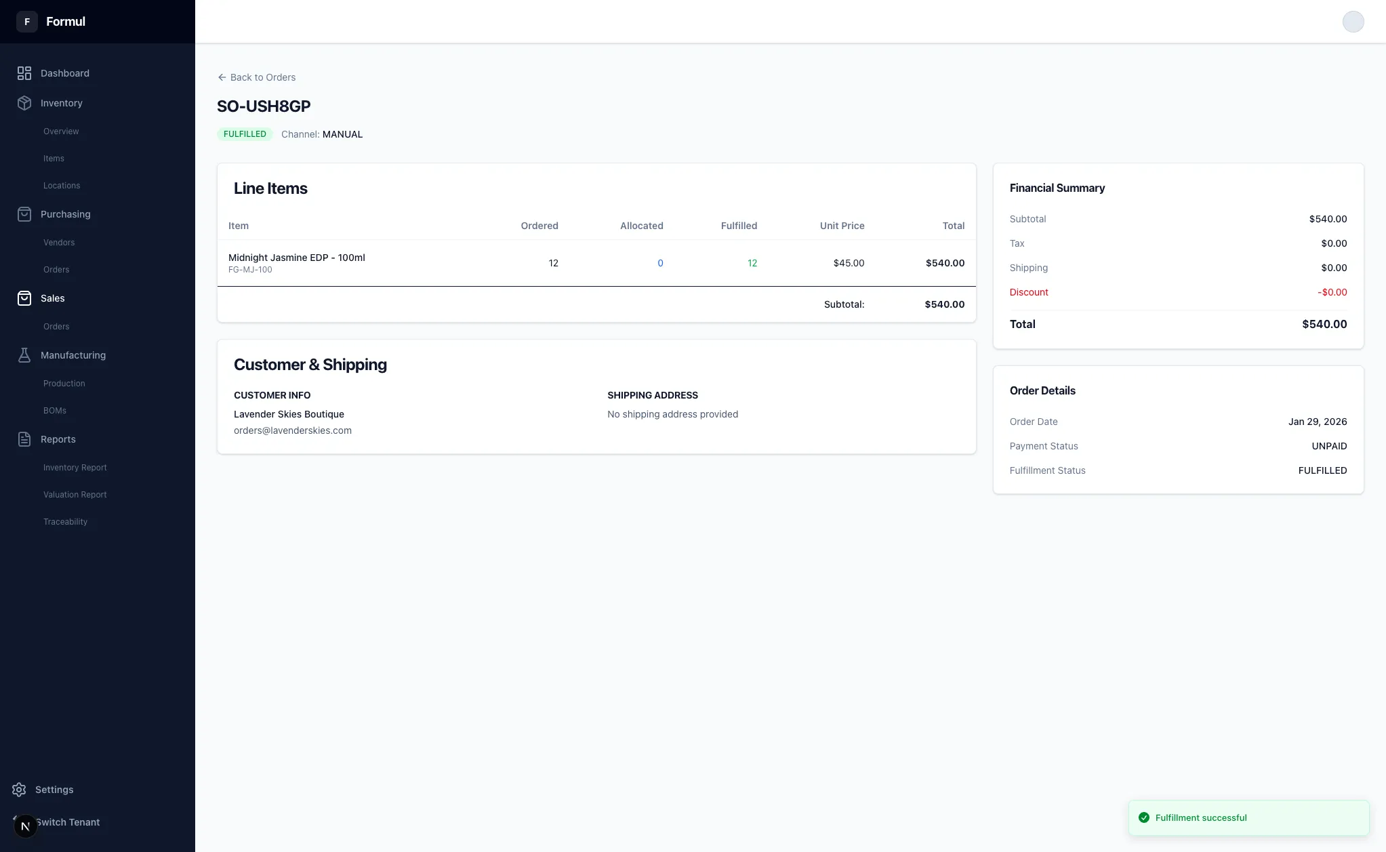
Task: Click Switch Tenant
Action: pos(68,822)
